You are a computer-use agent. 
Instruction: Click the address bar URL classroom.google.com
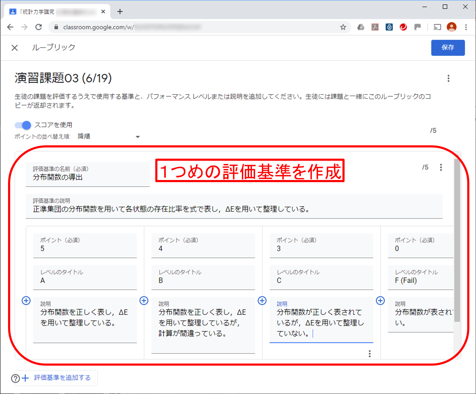98,27
